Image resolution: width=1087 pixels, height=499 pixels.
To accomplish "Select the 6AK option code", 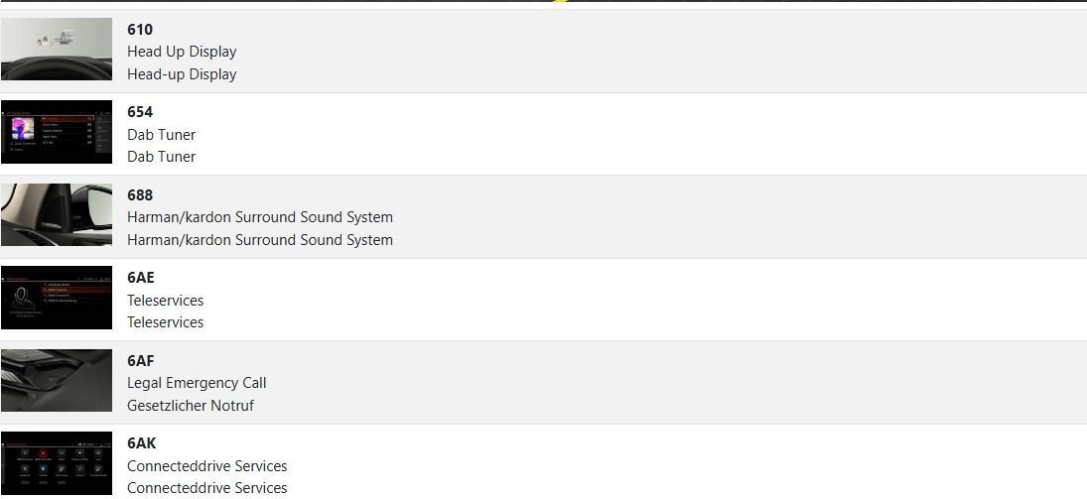I will 142,443.
